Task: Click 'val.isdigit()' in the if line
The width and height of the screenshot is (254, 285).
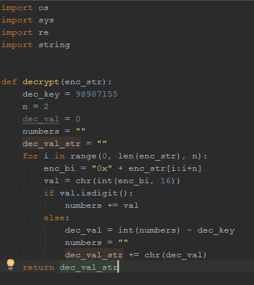Action: click(94, 193)
